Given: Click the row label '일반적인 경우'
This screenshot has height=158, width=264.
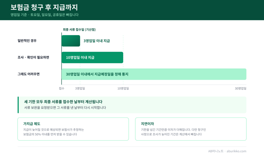Looking at the screenshot, I should 27,41.
